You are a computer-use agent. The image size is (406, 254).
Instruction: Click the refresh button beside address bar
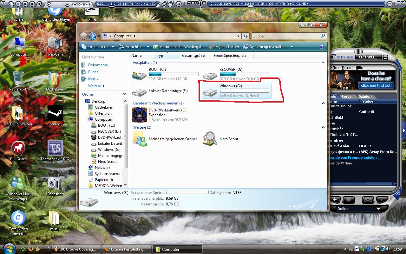pos(246,36)
